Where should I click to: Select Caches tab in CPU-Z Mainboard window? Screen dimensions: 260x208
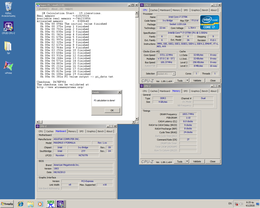[x=50, y=131]
